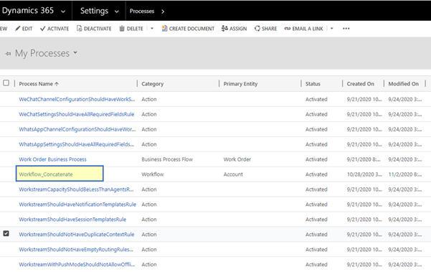Click the 10/28/2020 created-on cell

click(364, 174)
